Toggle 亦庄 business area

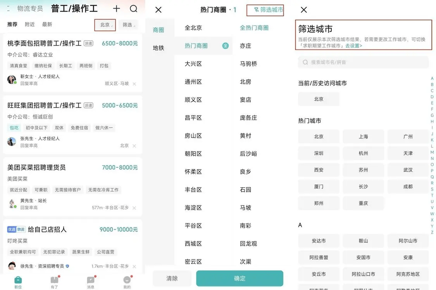[x=246, y=46]
